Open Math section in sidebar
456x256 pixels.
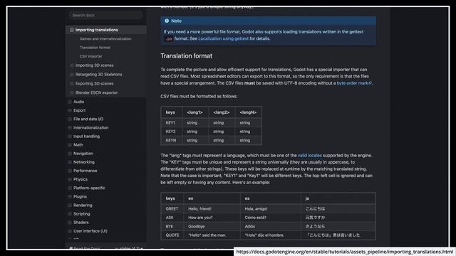click(x=78, y=145)
